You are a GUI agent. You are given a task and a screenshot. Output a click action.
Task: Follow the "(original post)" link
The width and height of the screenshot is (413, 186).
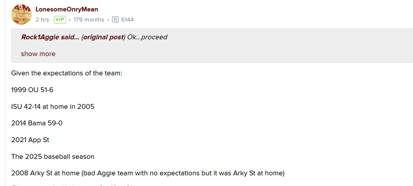pyautogui.click(x=103, y=37)
